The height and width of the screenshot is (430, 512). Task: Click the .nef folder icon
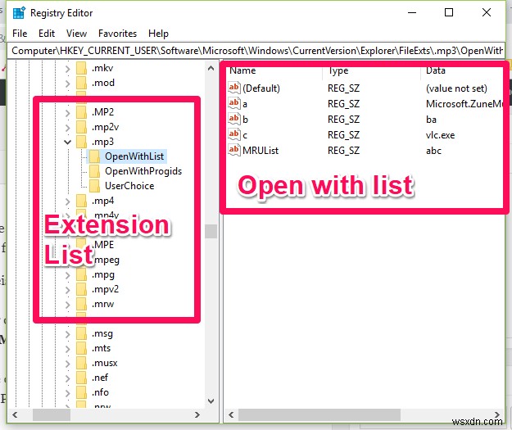(81, 378)
